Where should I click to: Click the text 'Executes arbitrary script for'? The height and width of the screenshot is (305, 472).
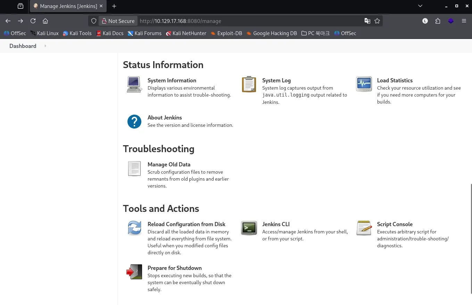coord(407,232)
